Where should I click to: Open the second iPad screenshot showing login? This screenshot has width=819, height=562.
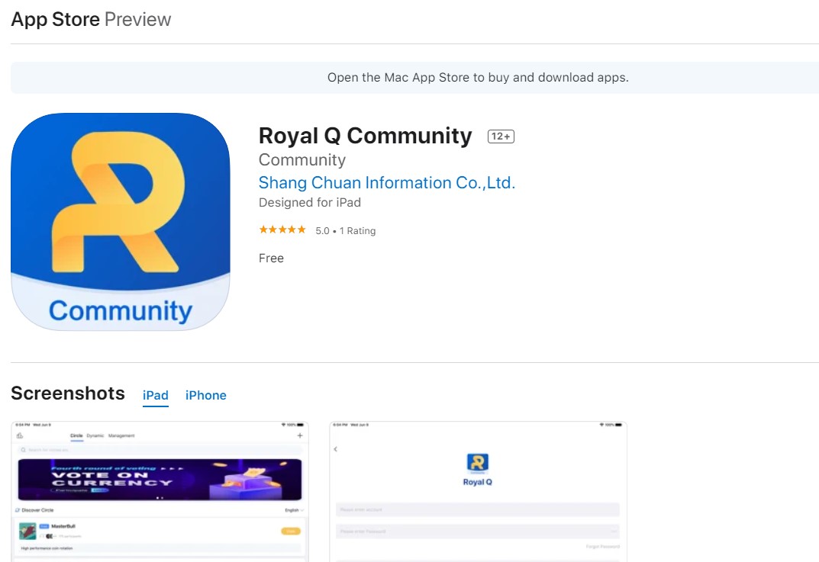478,492
